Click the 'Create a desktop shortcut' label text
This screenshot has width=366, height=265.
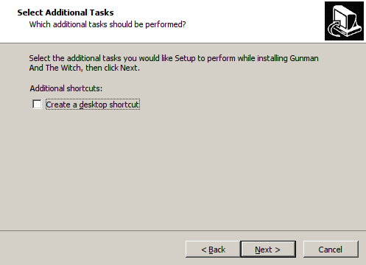point(93,105)
